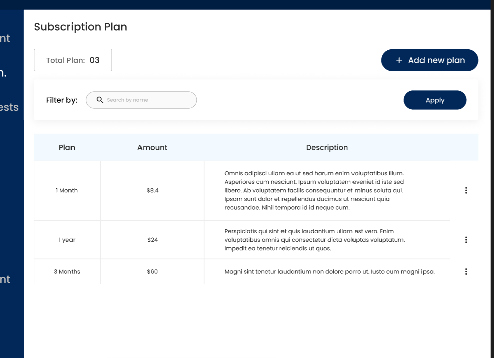Open the options menu for 1 Month plan

pyautogui.click(x=466, y=190)
